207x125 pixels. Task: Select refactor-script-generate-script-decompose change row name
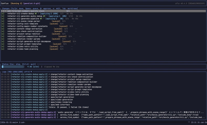coord(29,41)
